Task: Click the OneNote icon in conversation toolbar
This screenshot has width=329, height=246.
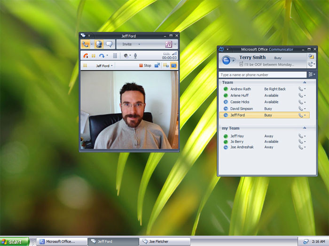Action: coord(168,44)
